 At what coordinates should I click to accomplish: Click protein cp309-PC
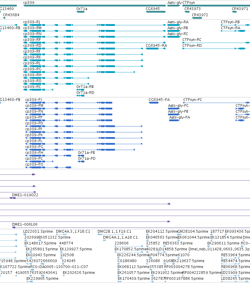click(x=34, y=159)
